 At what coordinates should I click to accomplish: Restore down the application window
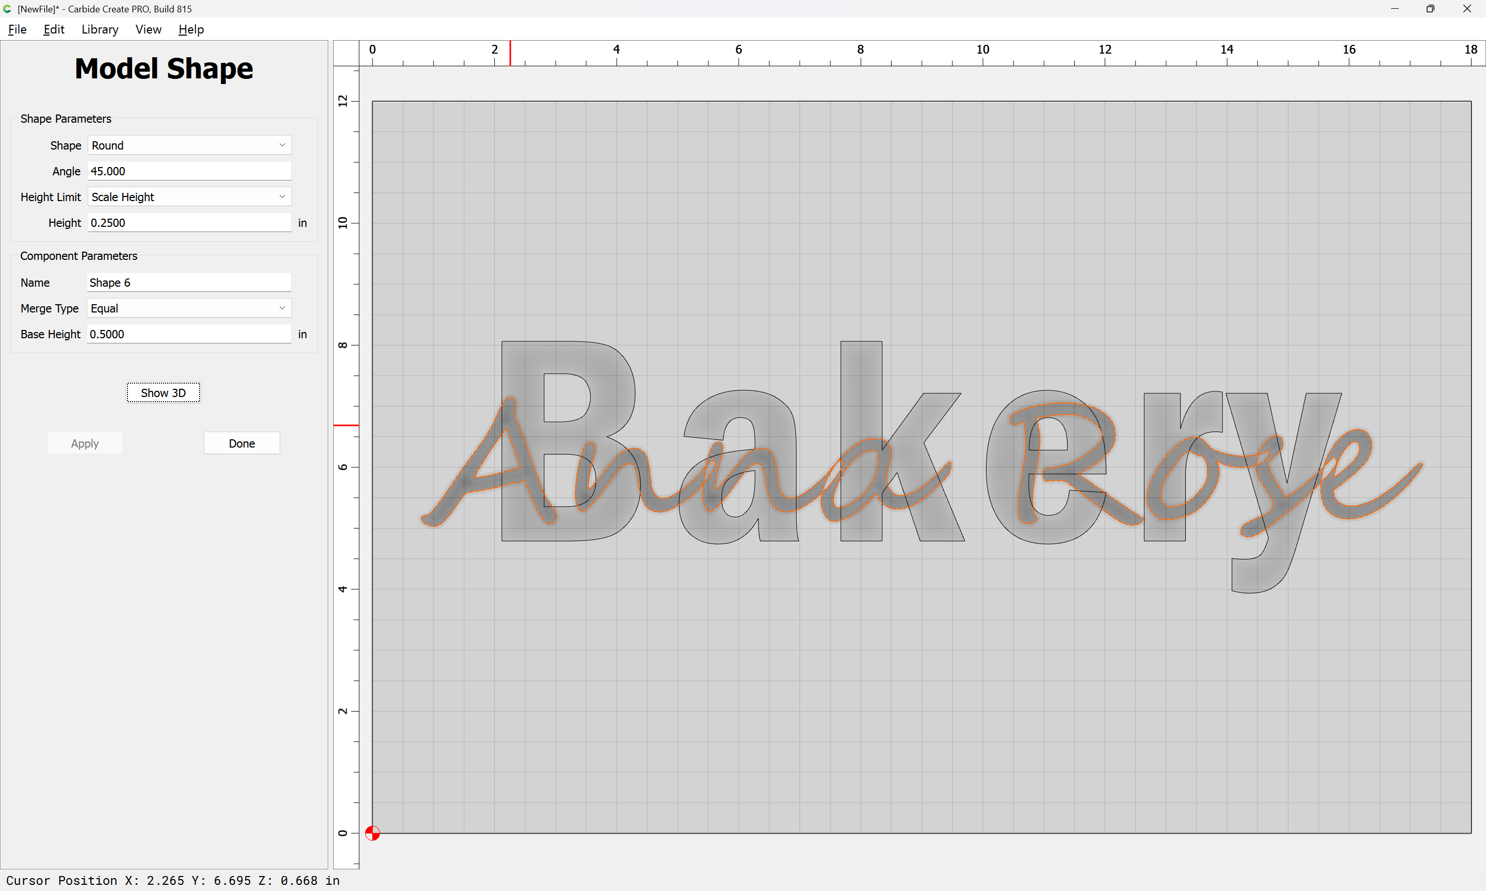(1430, 8)
